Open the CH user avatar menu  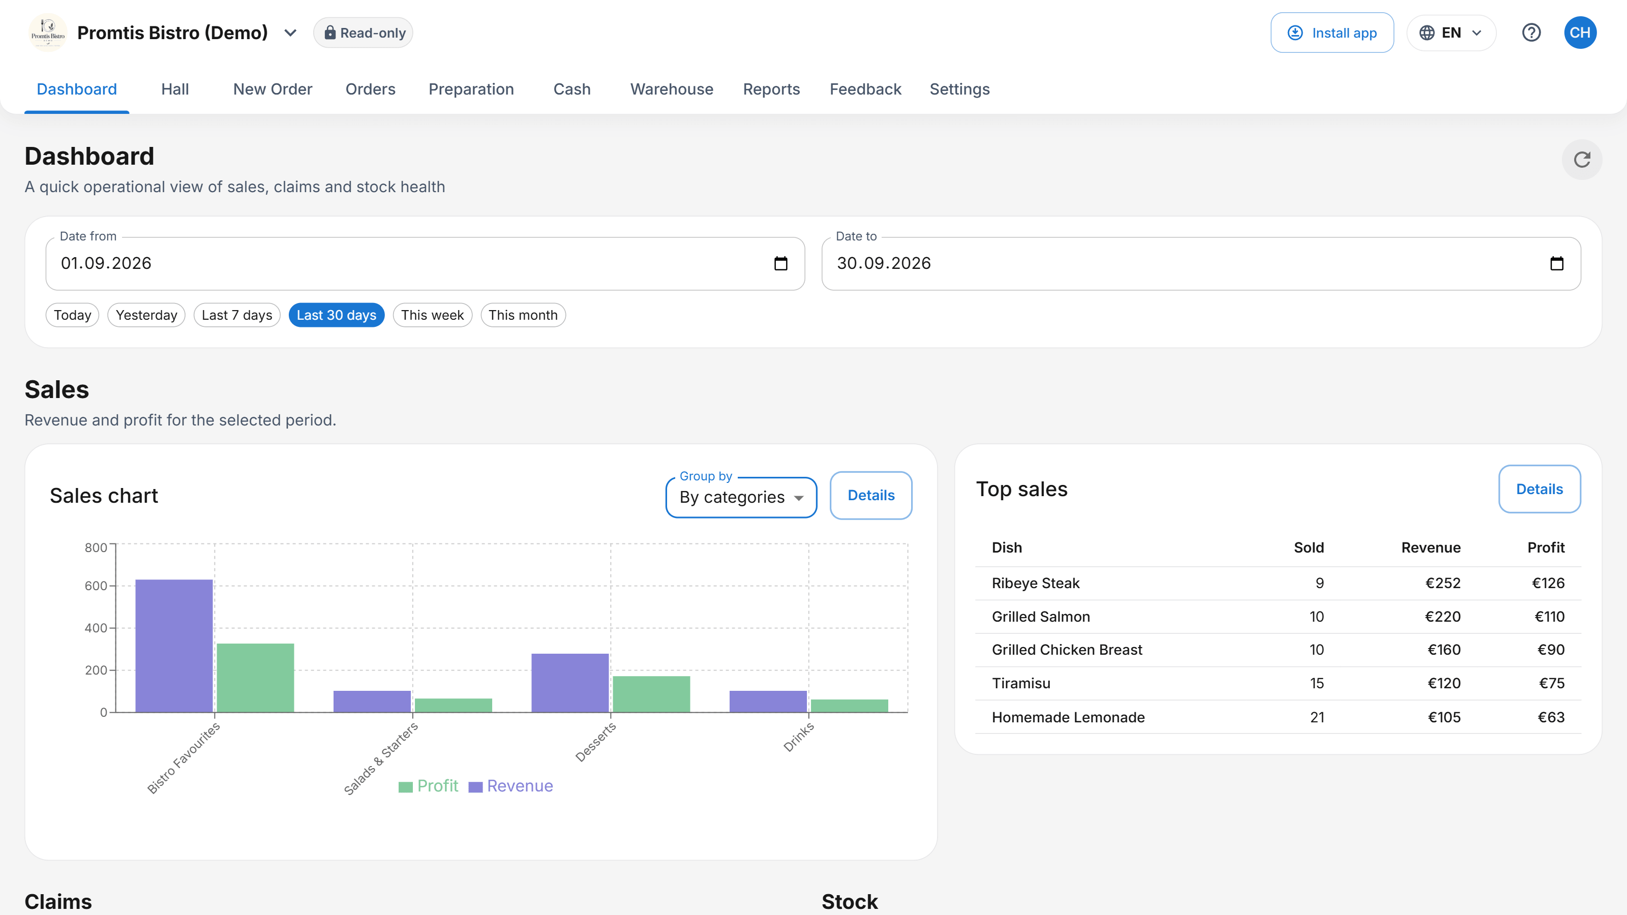(1580, 33)
